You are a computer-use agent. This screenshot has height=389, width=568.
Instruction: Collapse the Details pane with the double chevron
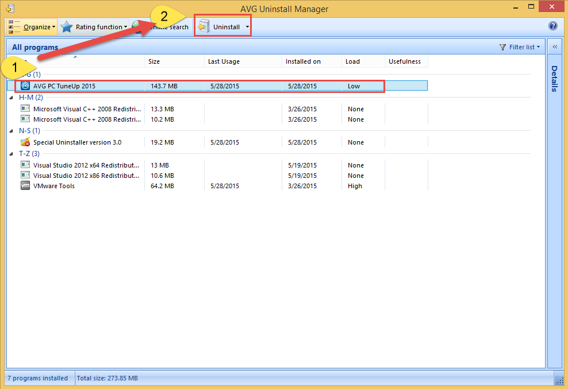click(x=555, y=47)
